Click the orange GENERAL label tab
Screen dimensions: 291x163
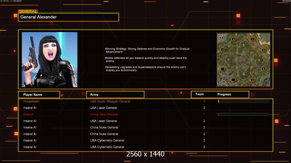(x=28, y=11)
